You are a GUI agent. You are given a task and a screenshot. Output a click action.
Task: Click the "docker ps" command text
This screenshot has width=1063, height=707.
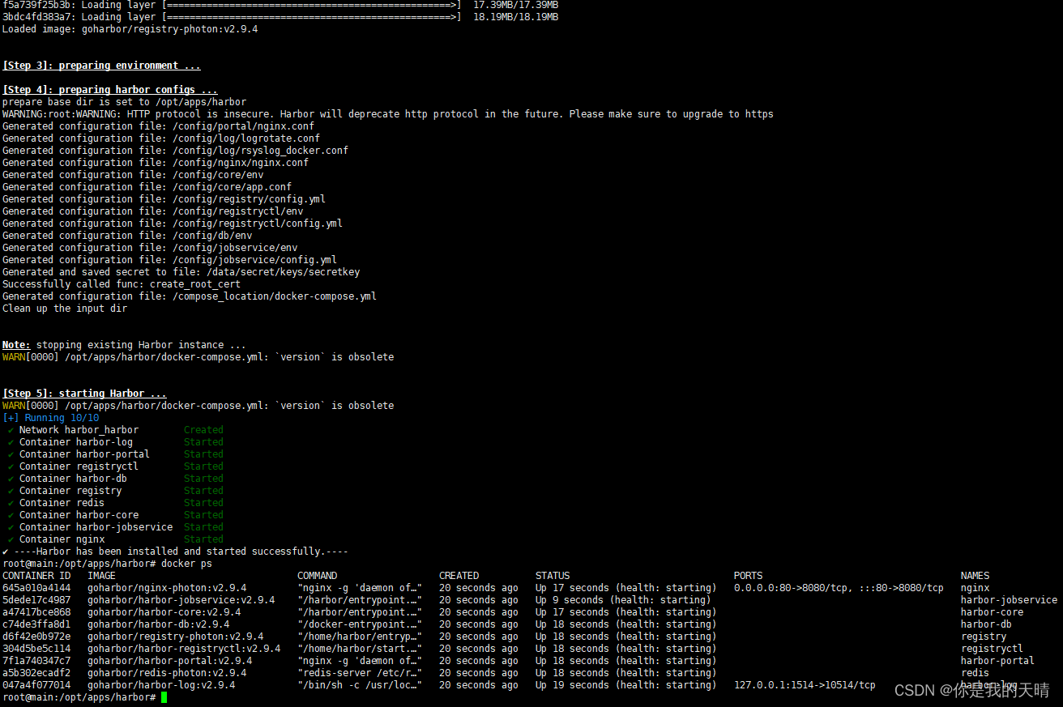[x=186, y=564]
